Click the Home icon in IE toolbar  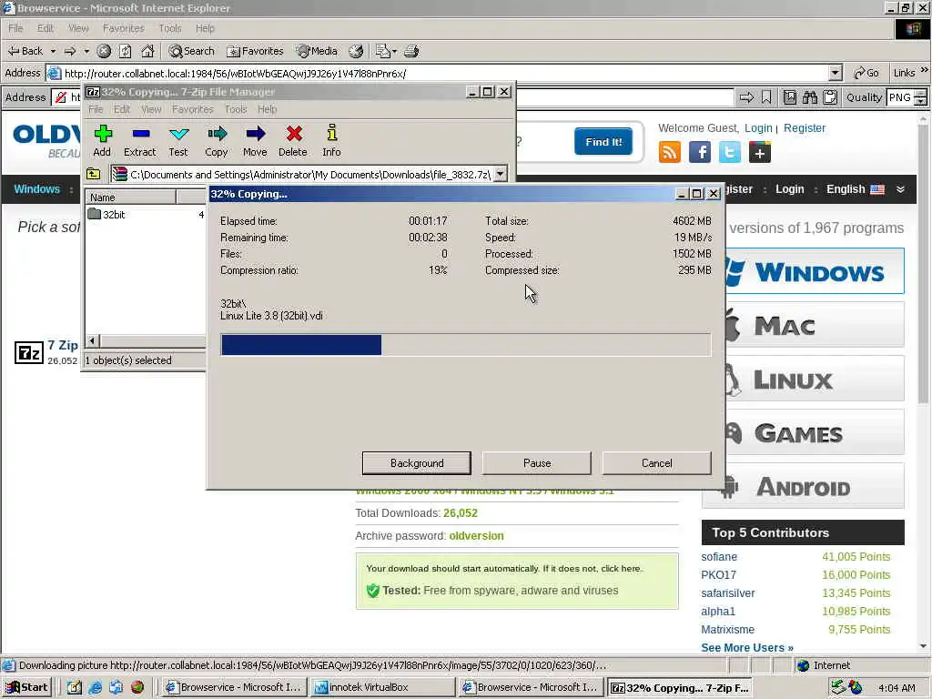pos(147,51)
